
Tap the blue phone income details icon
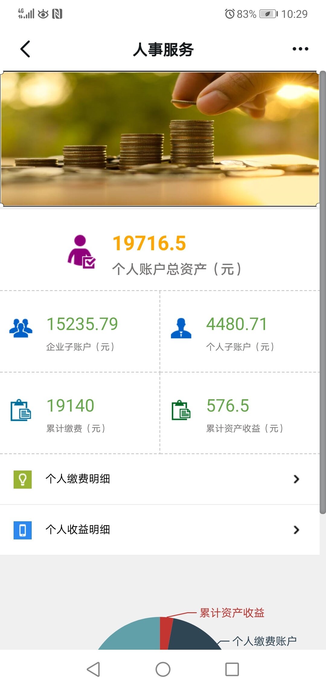pyautogui.click(x=23, y=530)
